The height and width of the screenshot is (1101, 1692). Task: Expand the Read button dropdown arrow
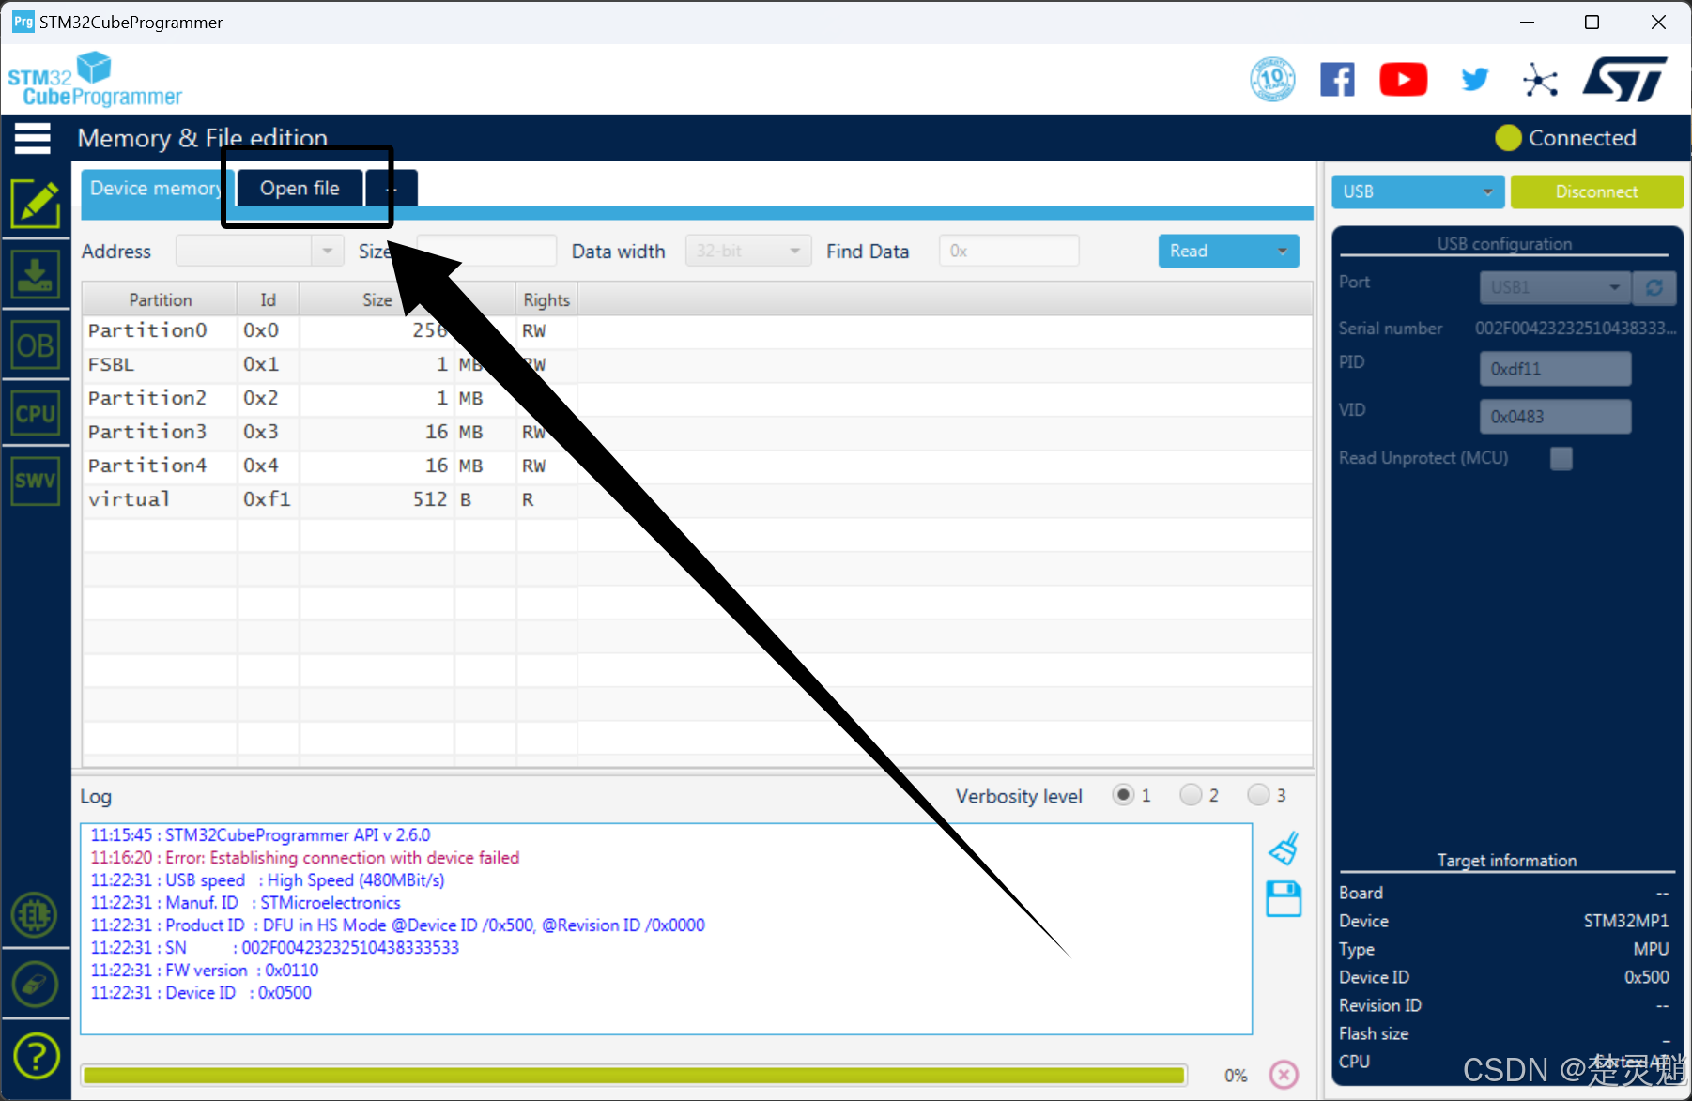tap(1283, 251)
